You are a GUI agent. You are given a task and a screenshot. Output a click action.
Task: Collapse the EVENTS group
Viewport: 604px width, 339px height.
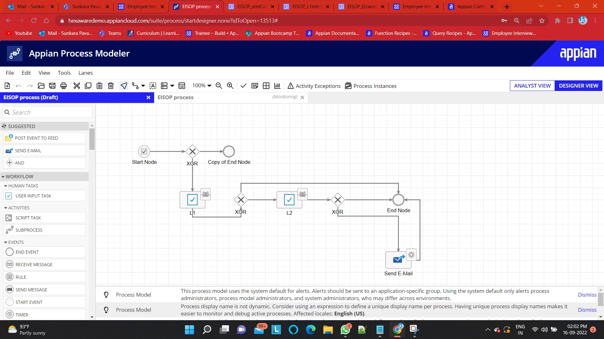tap(6, 243)
